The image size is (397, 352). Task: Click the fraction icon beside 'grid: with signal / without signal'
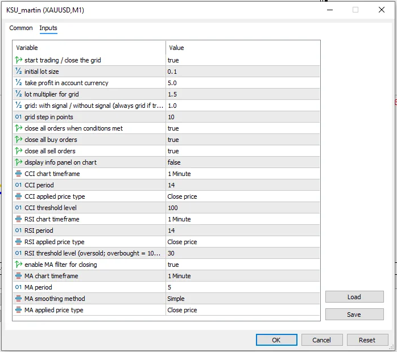[18, 106]
